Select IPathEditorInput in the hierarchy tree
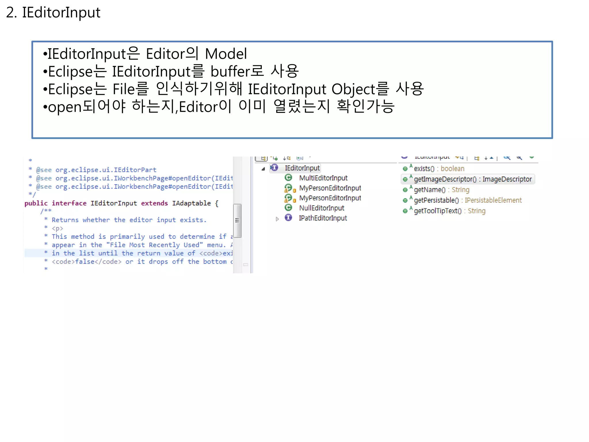Image resolution: width=589 pixels, height=442 pixels. pyautogui.click(x=323, y=218)
